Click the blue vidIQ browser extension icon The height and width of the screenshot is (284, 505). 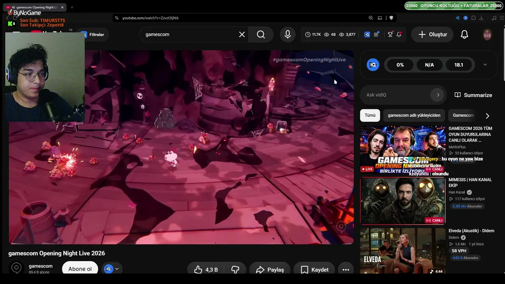[466, 18]
